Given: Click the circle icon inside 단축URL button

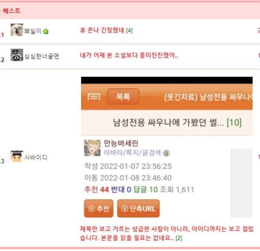Looking at the screenshot, I should click(125, 209).
